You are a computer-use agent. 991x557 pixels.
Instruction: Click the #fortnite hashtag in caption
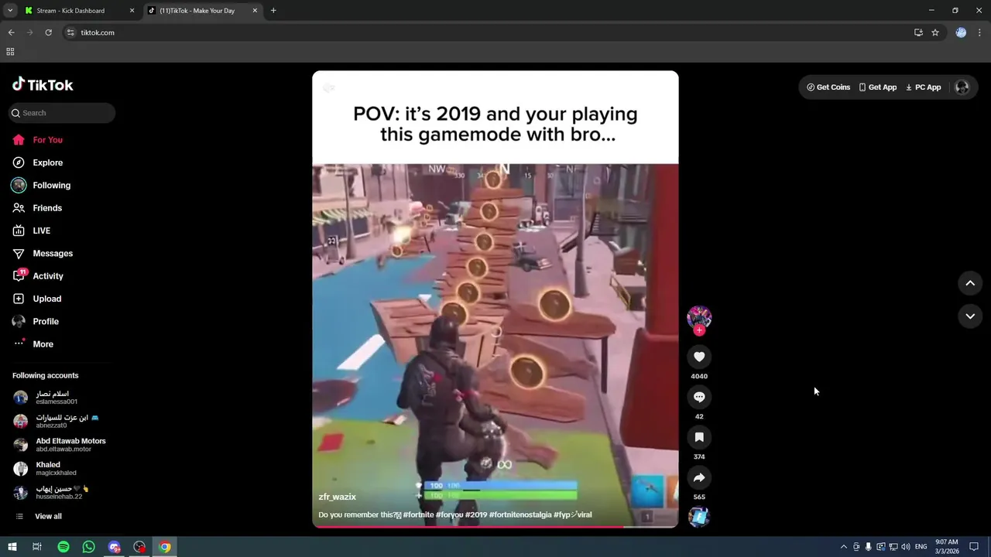coord(418,514)
